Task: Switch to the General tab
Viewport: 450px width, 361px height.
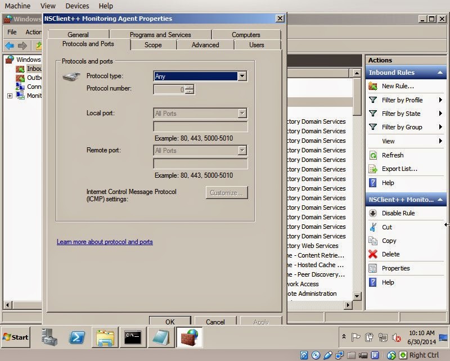Action: 78,34
